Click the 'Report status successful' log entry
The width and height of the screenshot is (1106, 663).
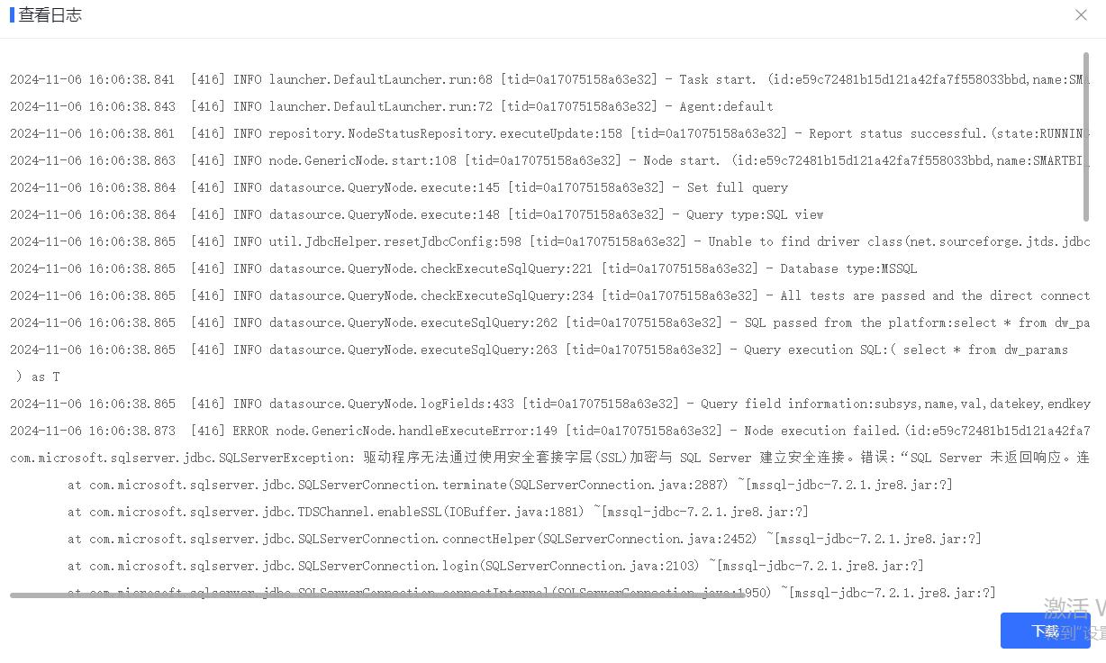point(550,133)
